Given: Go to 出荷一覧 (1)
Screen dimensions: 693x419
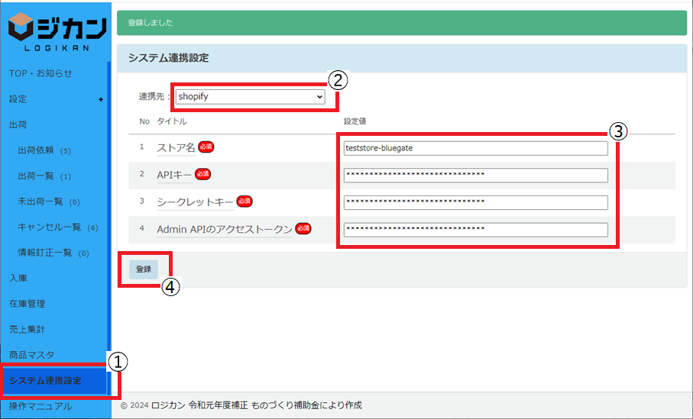Looking at the screenshot, I should click(x=44, y=176).
